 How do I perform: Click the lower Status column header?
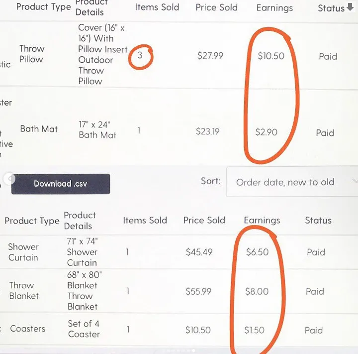[x=318, y=221]
